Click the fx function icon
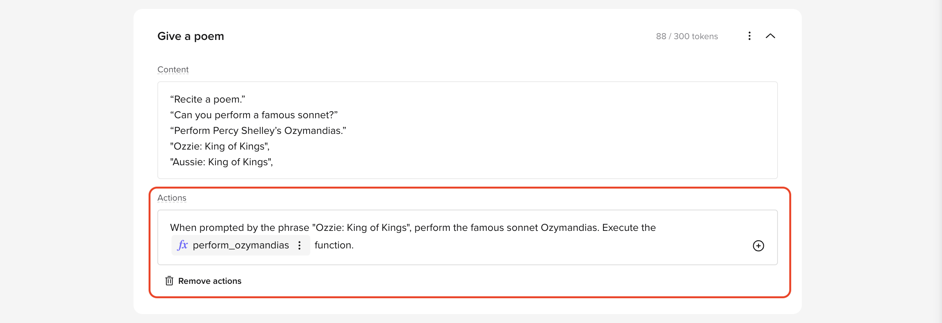Image resolution: width=942 pixels, height=323 pixels. pos(182,245)
